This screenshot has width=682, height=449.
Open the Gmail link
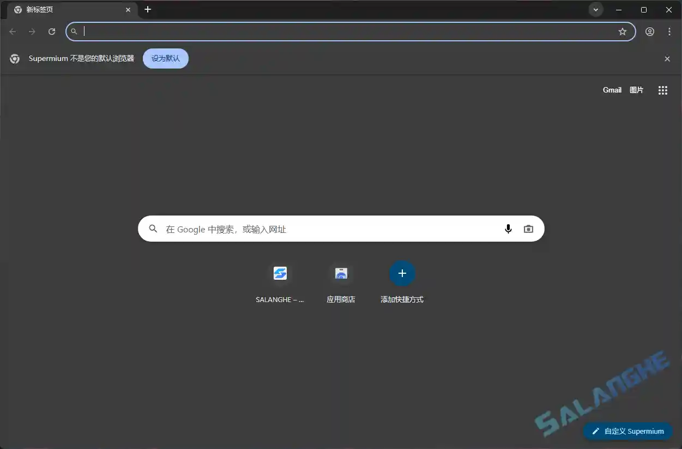coord(612,90)
